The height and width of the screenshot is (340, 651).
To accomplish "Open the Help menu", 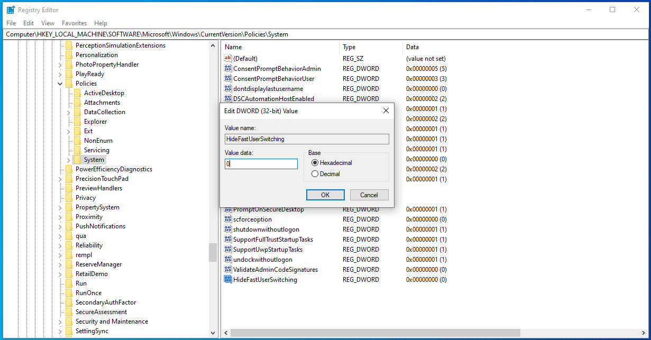I will pos(101,23).
